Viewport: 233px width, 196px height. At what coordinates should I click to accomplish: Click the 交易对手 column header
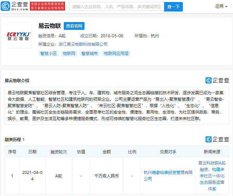pyautogui.click(x=168, y=152)
